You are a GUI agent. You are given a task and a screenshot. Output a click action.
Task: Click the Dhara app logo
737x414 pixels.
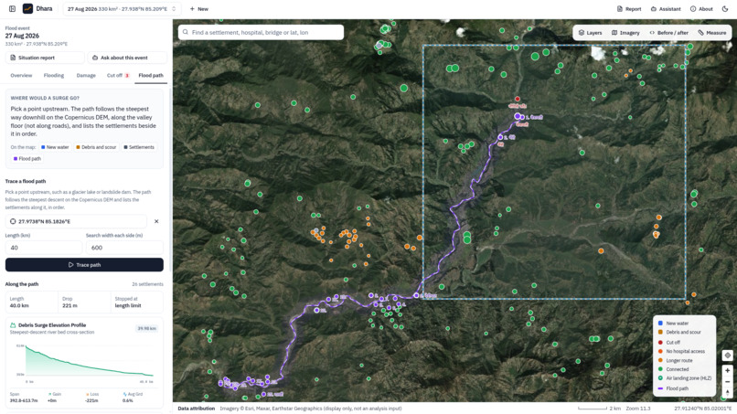(x=27, y=9)
